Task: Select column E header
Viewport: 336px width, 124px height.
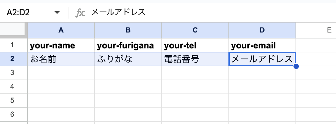Action: click(x=316, y=30)
